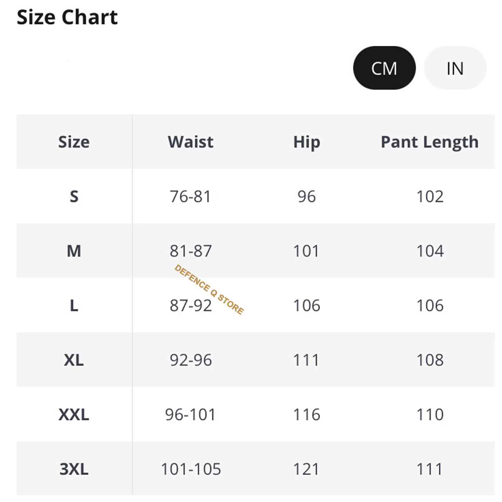The width and height of the screenshot is (502, 502).
Task: Select the Size column header
Action: 74,142
